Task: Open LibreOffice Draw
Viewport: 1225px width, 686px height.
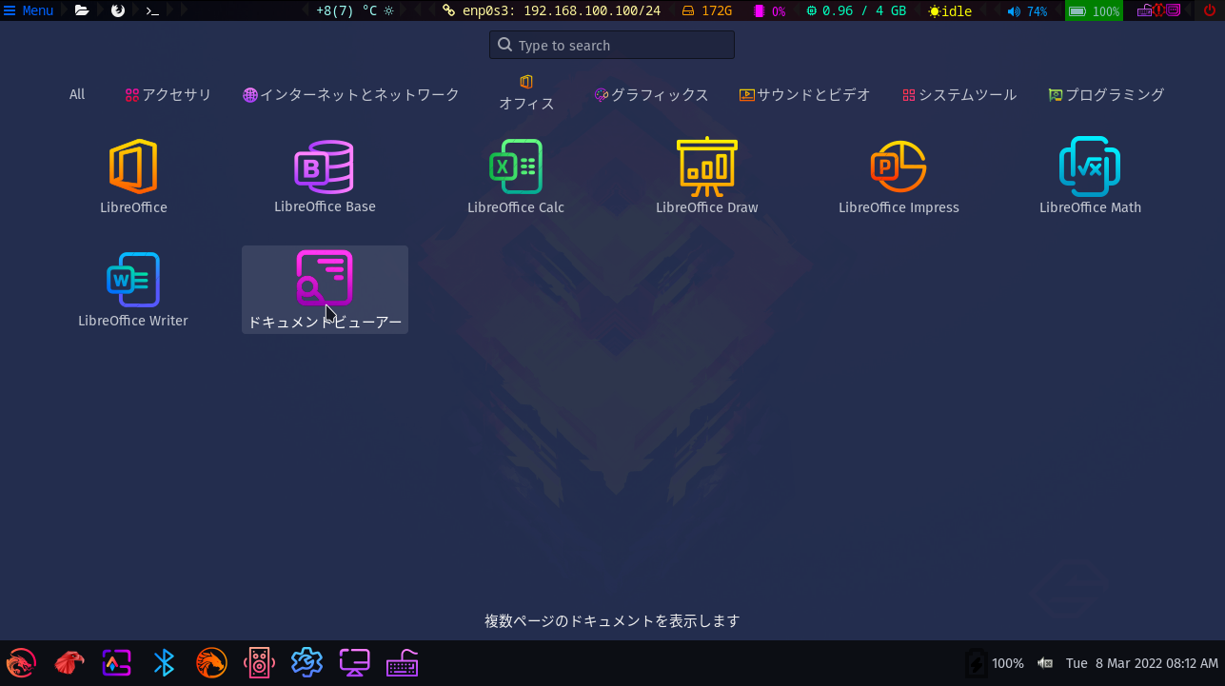Action: click(x=707, y=177)
